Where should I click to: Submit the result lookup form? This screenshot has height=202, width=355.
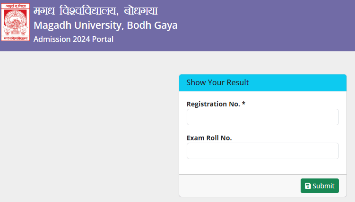click(320, 186)
